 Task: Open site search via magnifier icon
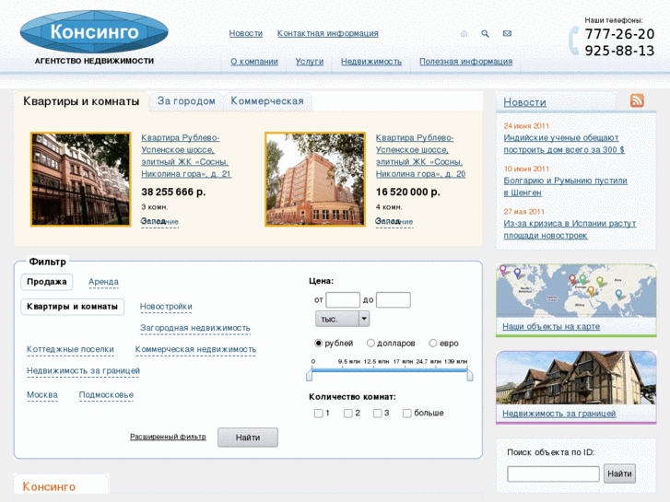[x=485, y=34]
